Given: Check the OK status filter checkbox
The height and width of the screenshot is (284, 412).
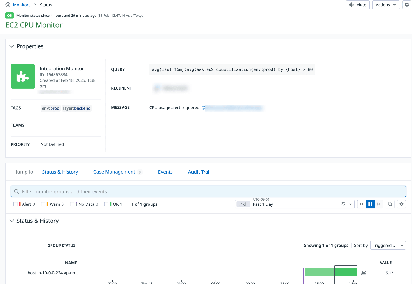Looking at the screenshot, I should pos(106,204).
